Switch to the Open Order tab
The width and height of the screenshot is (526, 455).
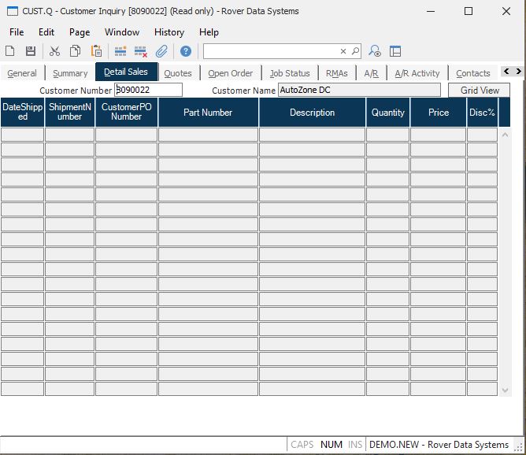230,73
